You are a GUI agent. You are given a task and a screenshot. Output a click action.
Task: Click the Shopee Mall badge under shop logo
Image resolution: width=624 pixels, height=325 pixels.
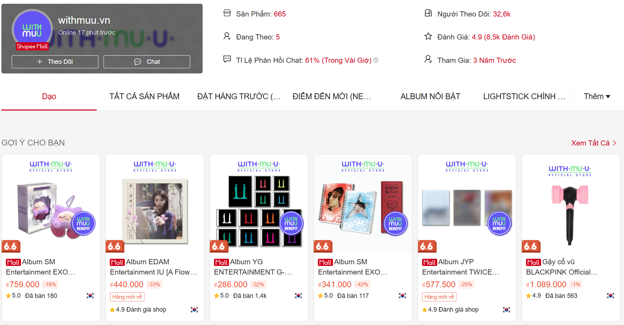(x=32, y=46)
